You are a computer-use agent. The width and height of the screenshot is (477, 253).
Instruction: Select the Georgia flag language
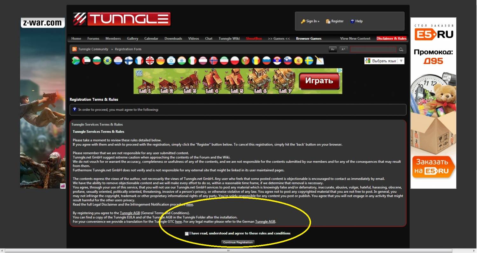tap(150, 61)
